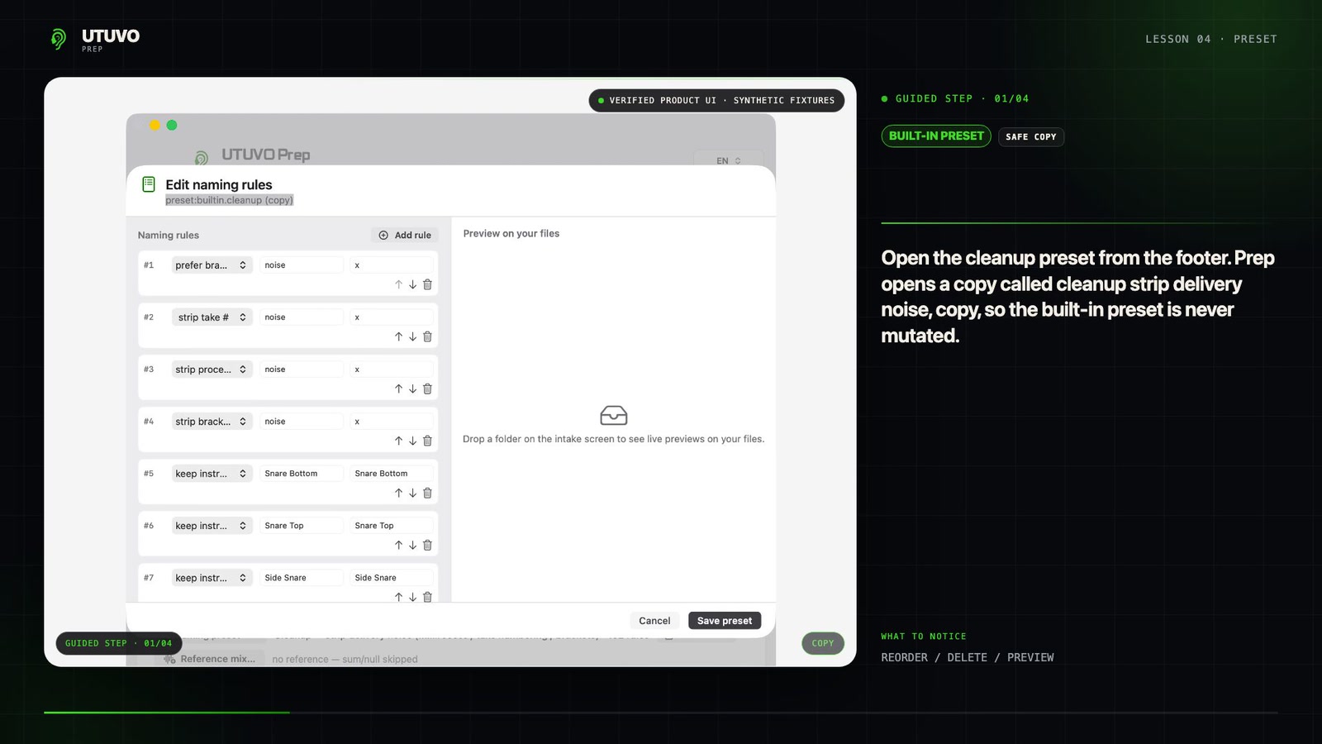Move rule #4 strip brack... down
The height and width of the screenshot is (744, 1322).
[x=412, y=441]
